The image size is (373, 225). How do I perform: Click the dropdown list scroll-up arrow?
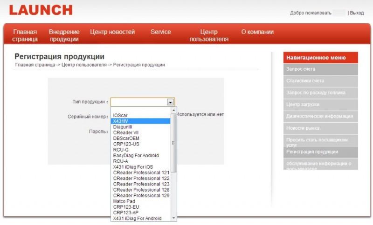[173, 110]
